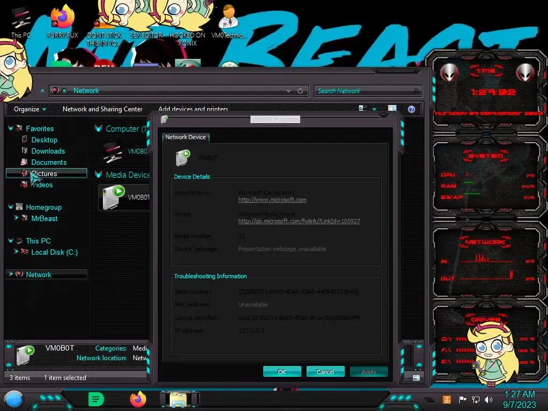Click the Start orb on taskbar

tap(13, 399)
